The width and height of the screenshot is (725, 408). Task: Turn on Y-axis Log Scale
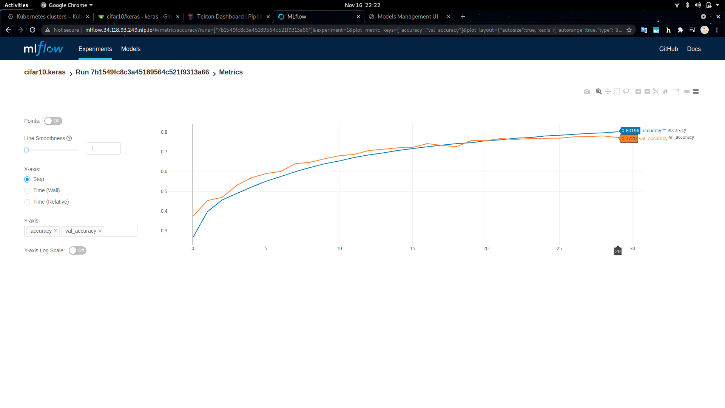click(x=77, y=250)
